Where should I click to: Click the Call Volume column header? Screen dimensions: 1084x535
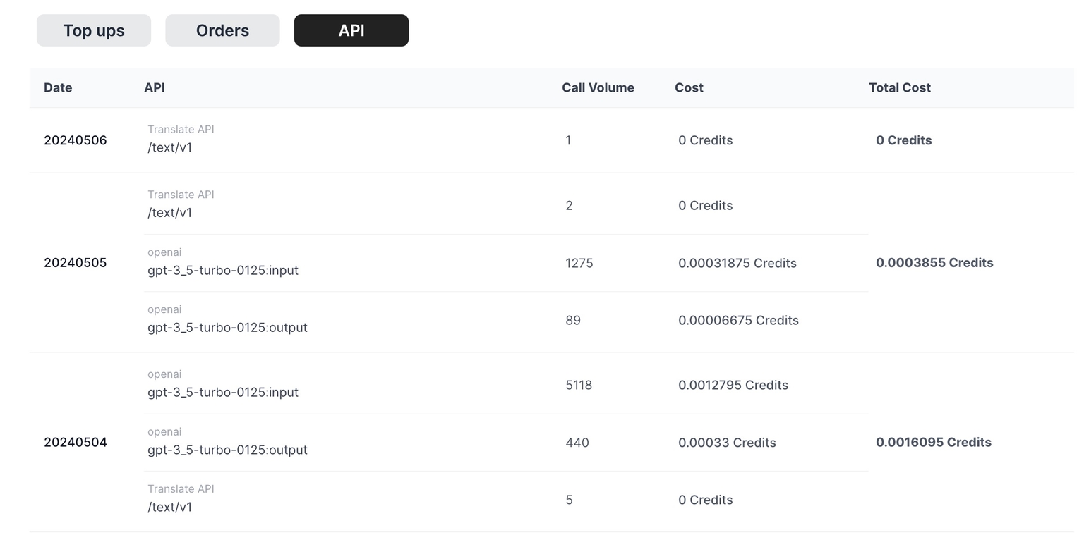tap(598, 87)
